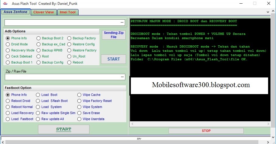
Task: Browse for a Zip / Raw File with ellipsis button
Action: 122,77
